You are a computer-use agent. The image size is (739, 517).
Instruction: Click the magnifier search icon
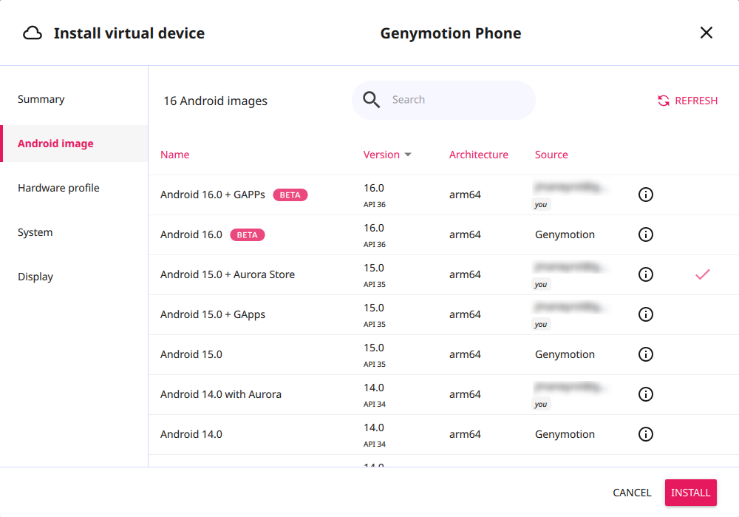371,100
